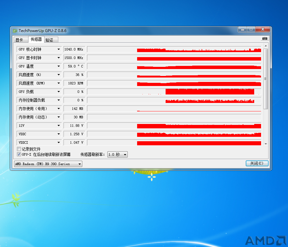Click the 1823 RPM fan value
This screenshot has height=247, width=288.
[75, 83]
